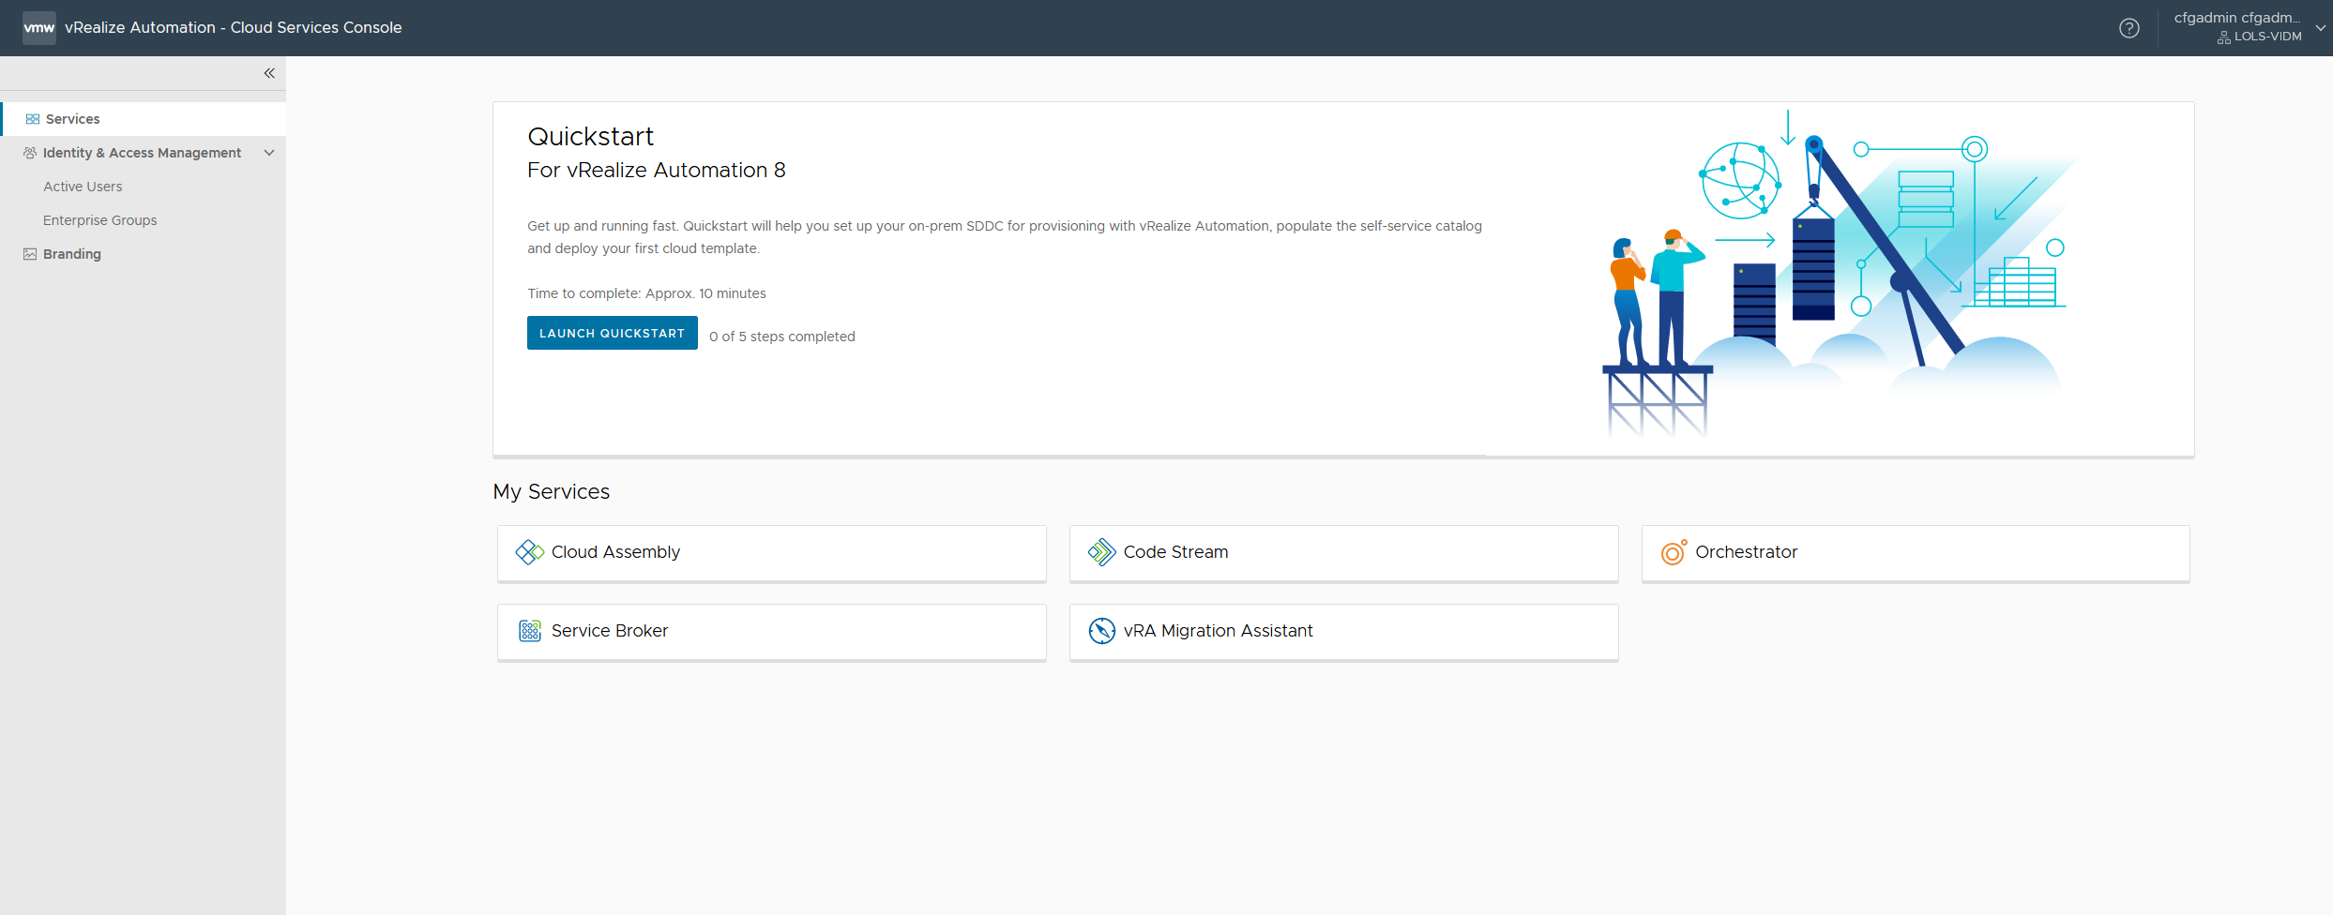Click the 'vRealize Automation - Cloud Services Console' title
Image resolution: width=2333 pixels, height=915 pixels.
[x=234, y=28]
